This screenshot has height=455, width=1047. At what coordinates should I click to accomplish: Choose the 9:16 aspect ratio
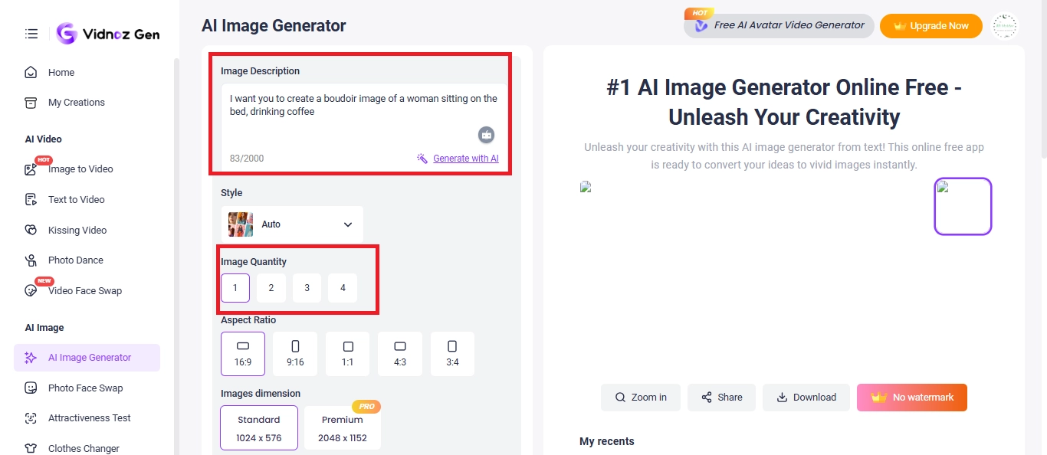pyautogui.click(x=294, y=353)
